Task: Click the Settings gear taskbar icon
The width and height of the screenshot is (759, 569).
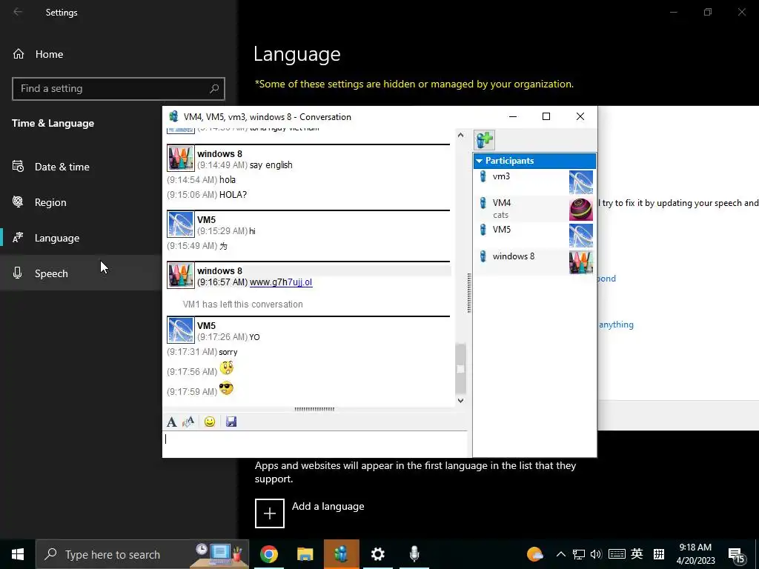Action: (377, 554)
